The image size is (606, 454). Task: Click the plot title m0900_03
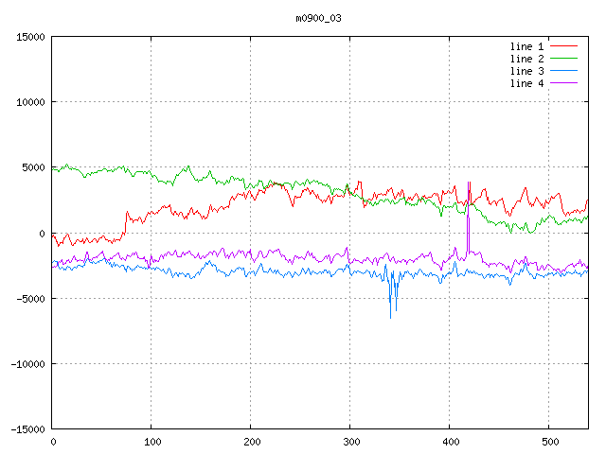[318, 18]
